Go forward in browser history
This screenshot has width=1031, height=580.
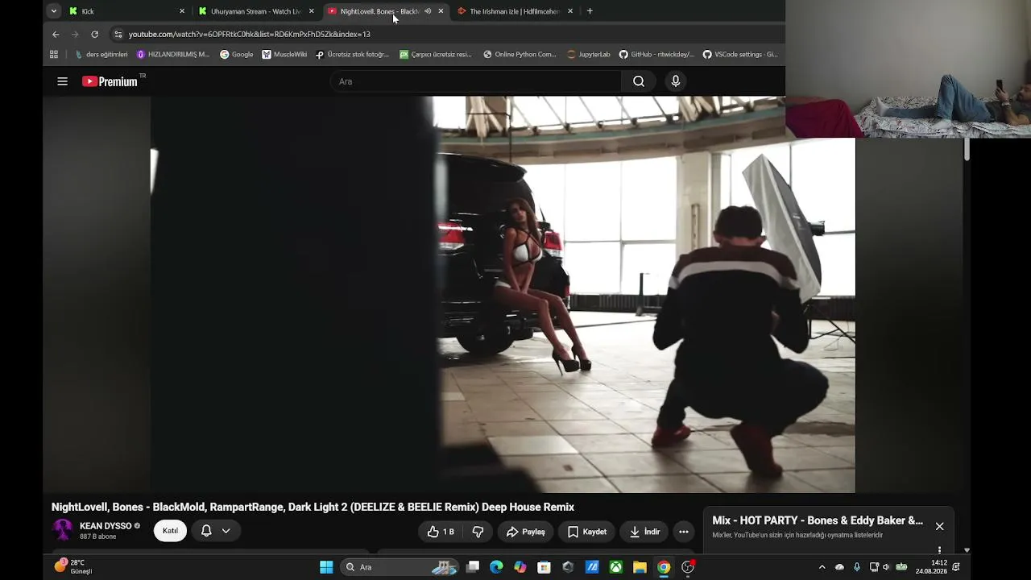click(75, 34)
